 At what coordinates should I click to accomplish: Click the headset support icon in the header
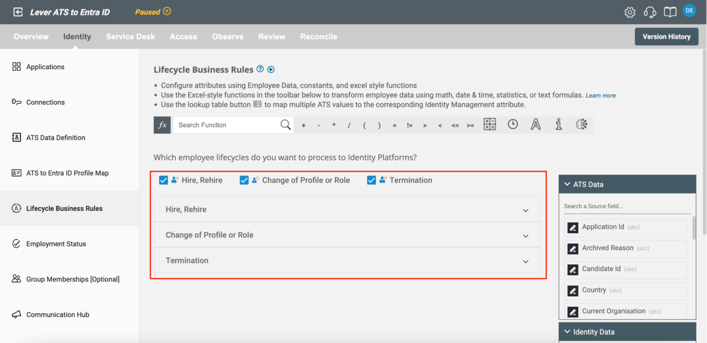click(x=650, y=12)
